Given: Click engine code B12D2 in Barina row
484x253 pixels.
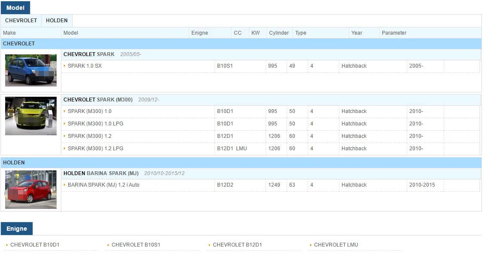Looking at the screenshot, I should (x=225, y=185).
